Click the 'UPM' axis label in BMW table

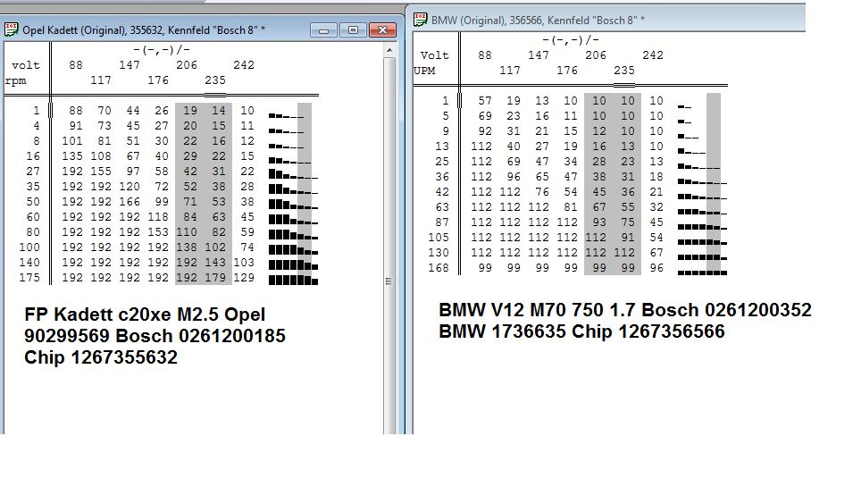(425, 71)
